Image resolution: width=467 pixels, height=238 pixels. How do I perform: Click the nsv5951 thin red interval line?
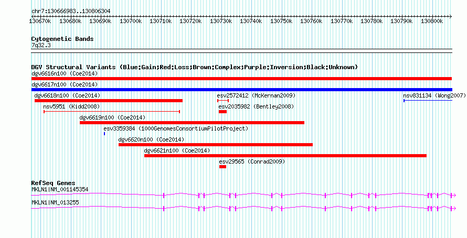click(x=112, y=112)
